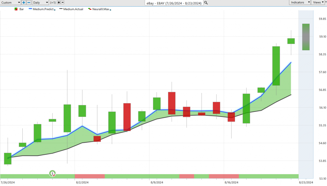
Task: Click the black minus button next to (+1)
Action: point(62,3)
